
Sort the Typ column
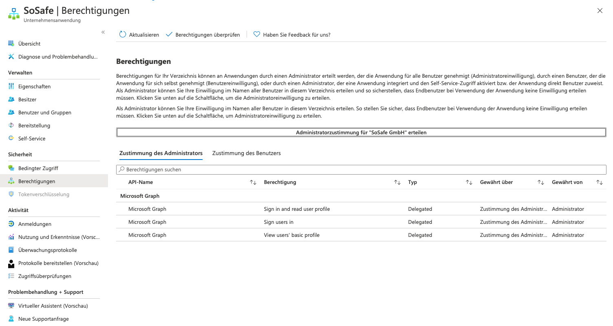(469, 182)
